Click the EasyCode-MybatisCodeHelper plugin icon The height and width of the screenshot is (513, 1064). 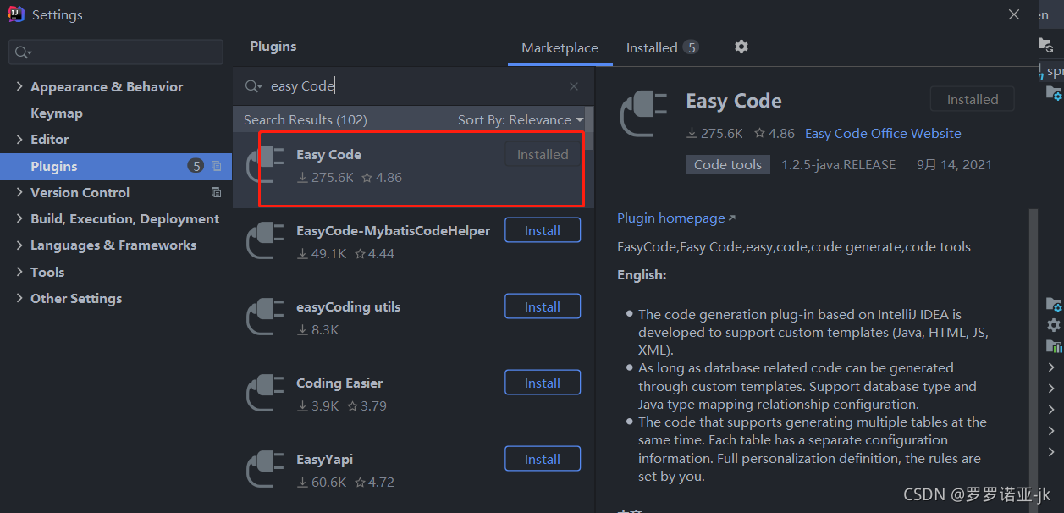click(265, 241)
